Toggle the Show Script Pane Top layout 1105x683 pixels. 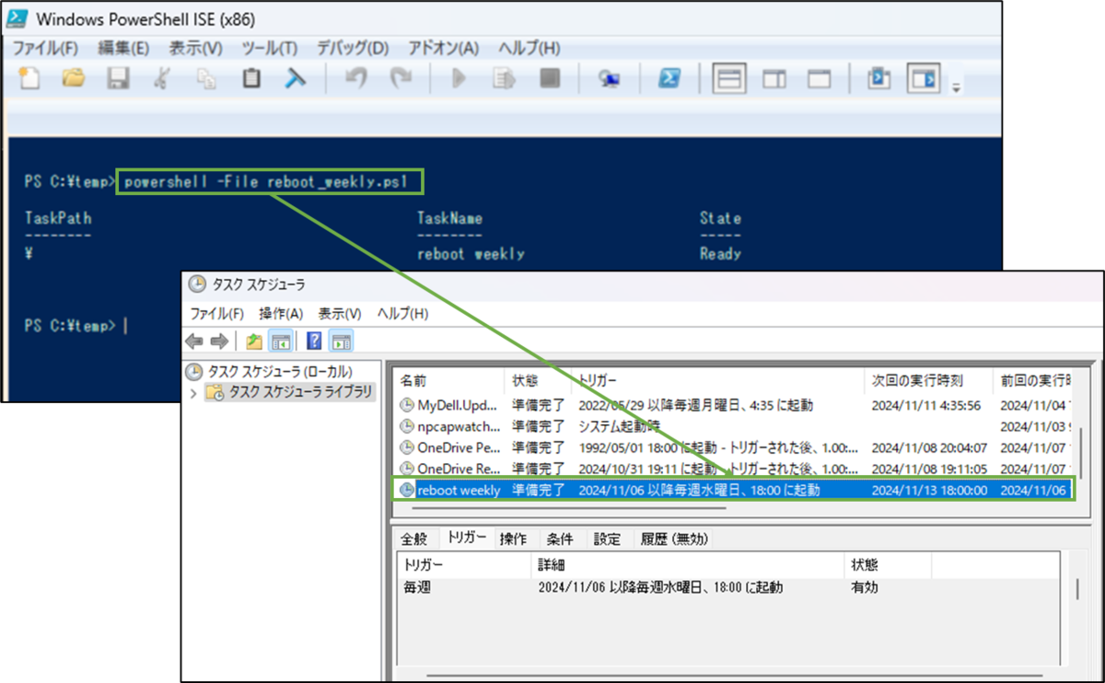730,78
